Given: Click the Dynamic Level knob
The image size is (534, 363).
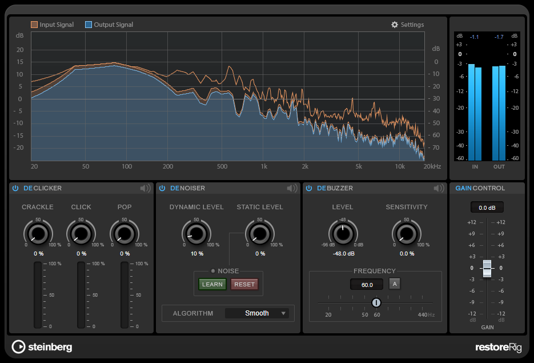Looking at the screenshot, I should click(x=196, y=233).
